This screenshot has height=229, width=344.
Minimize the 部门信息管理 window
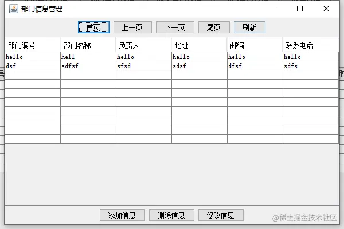274,9
